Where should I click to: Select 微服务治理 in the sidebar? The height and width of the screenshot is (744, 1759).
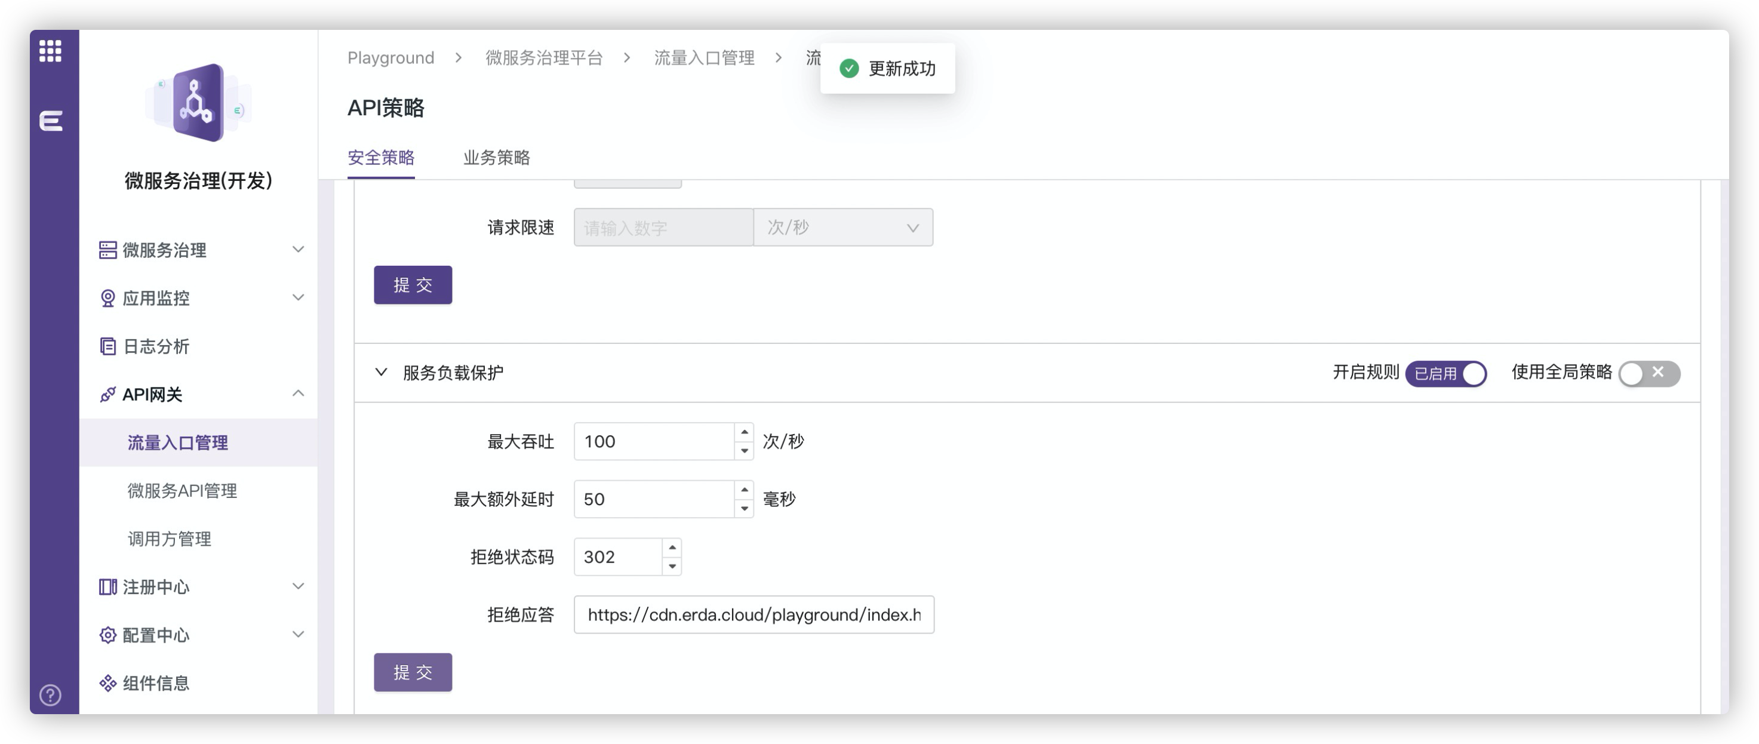164,250
